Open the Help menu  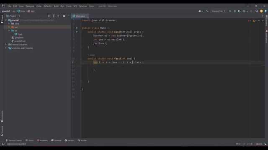pos(91,6)
